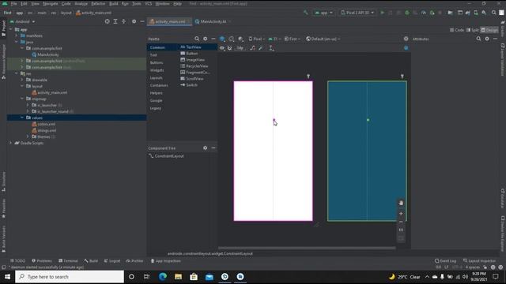Screen dimensions: 506x284
Task: Select Buttons category in Palette
Action: pos(157,62)
